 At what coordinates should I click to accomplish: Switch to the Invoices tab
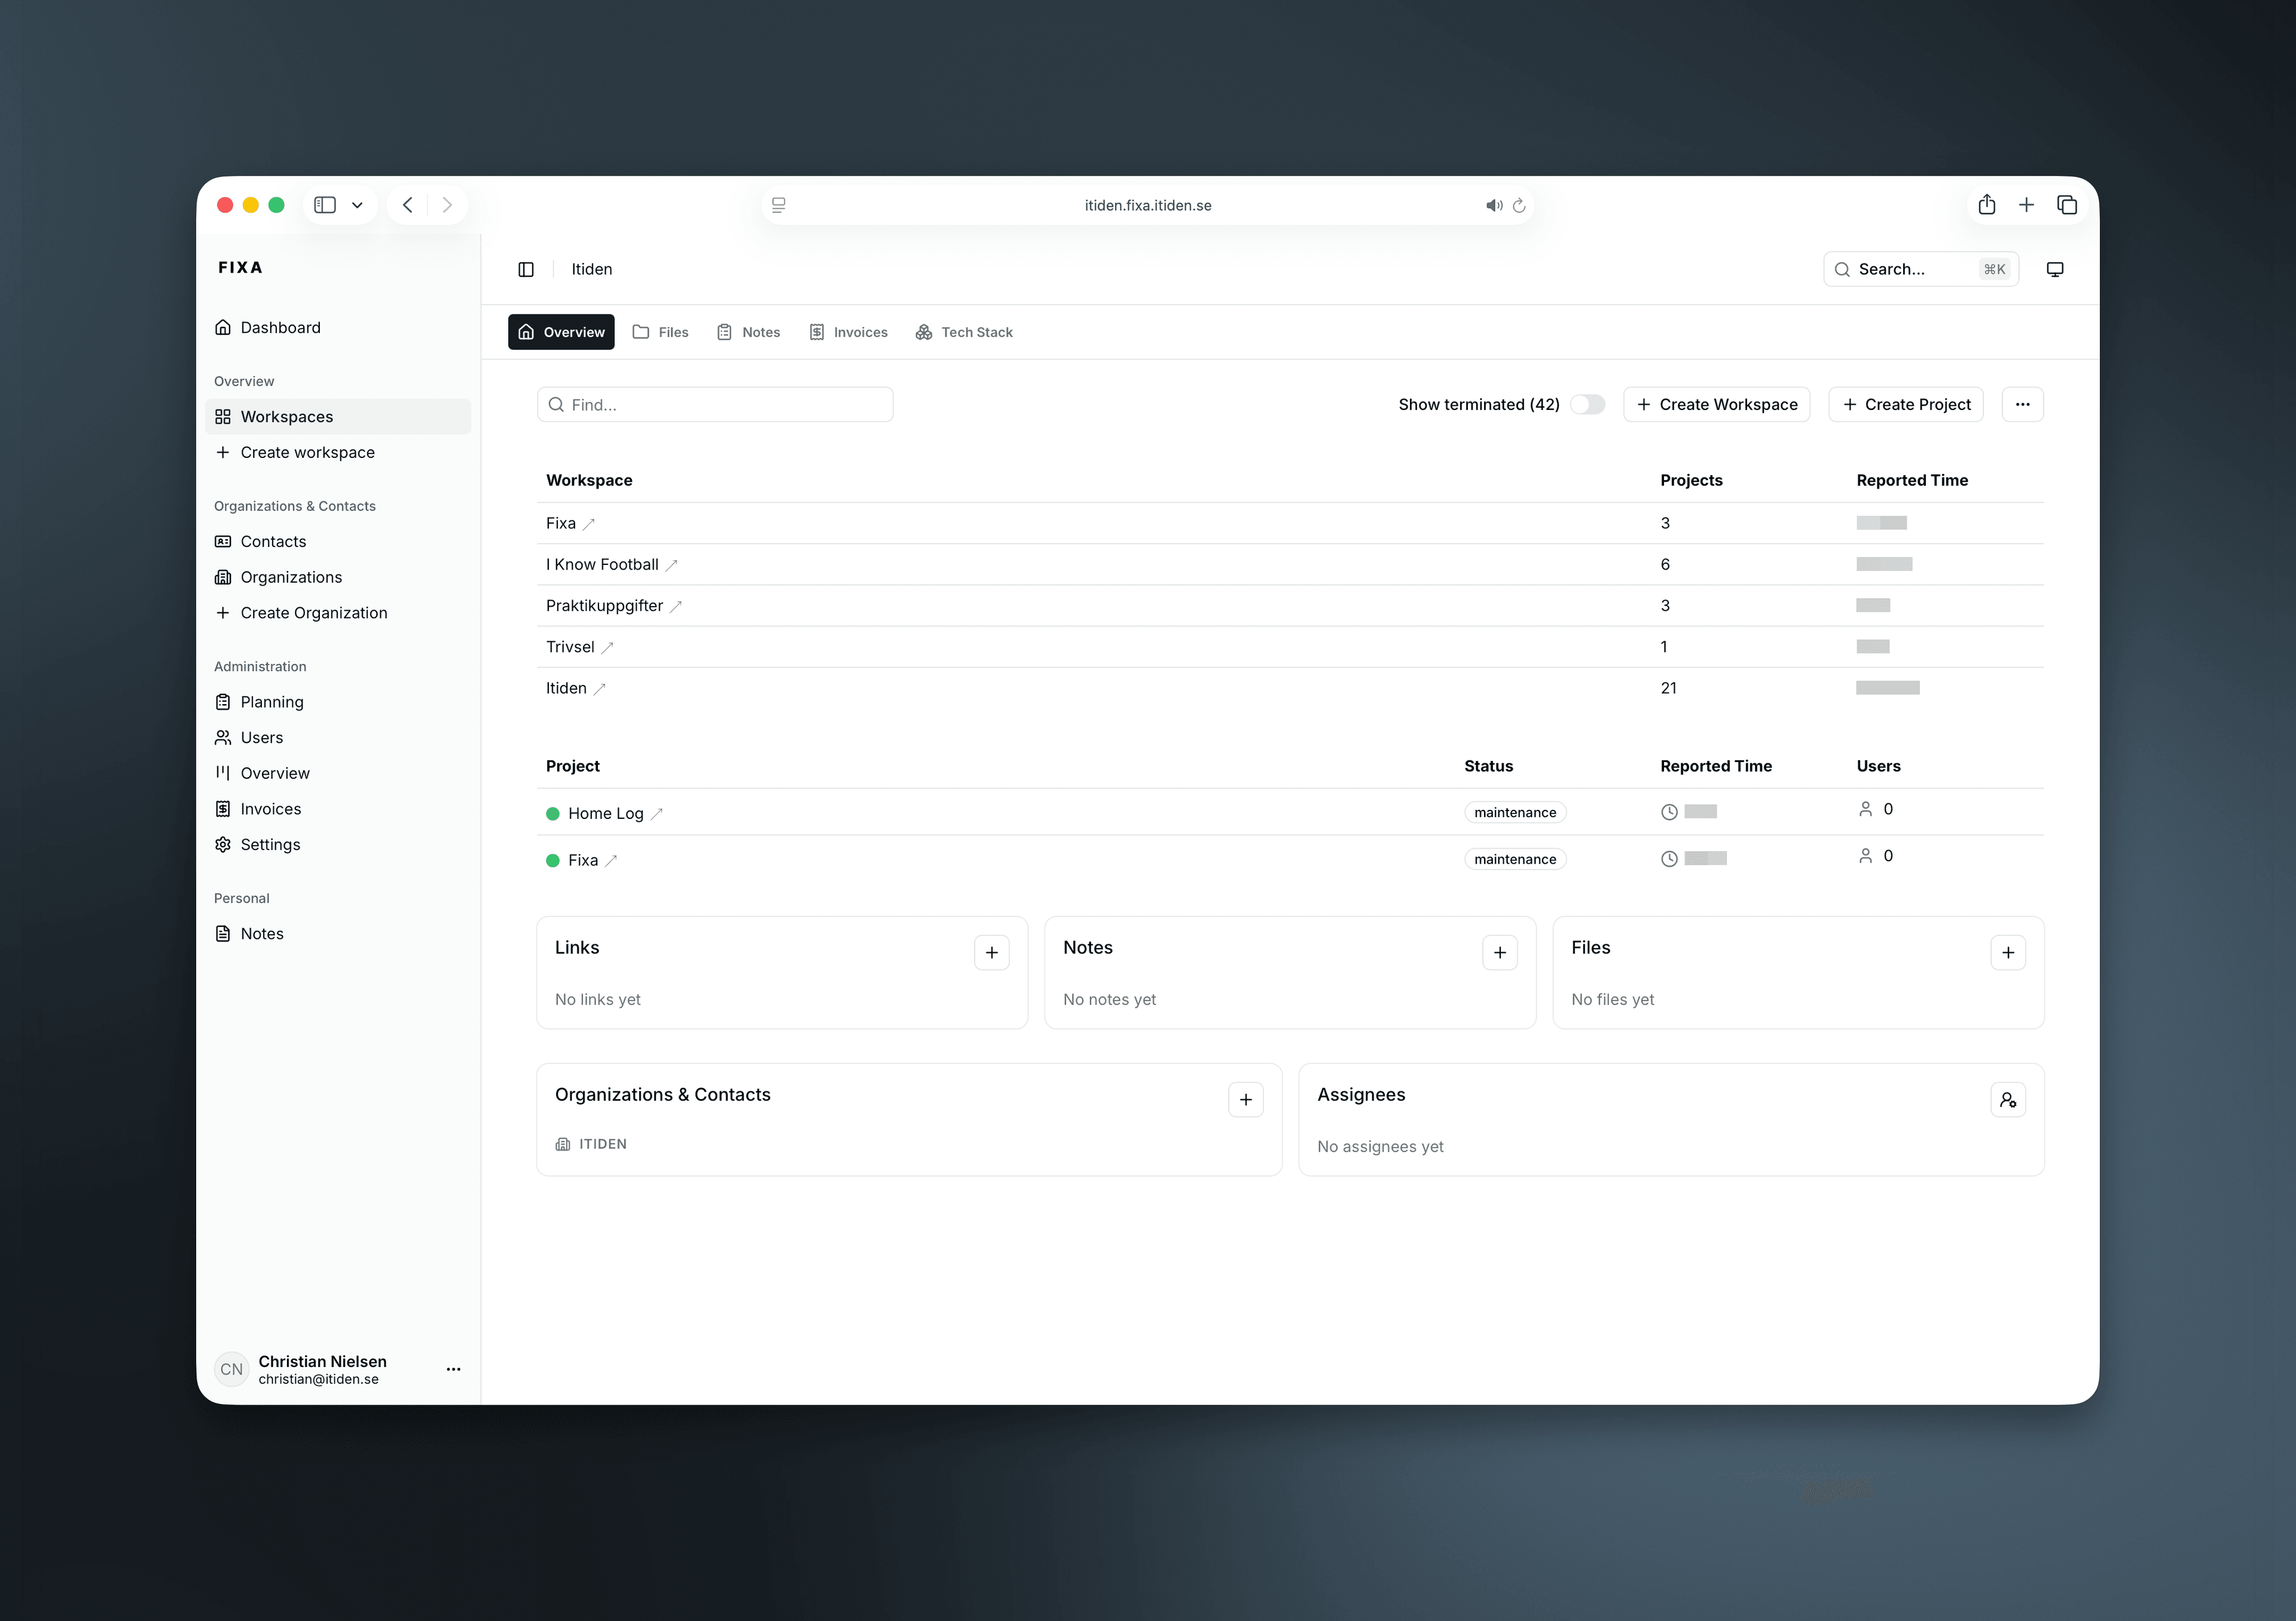(849, 332)
